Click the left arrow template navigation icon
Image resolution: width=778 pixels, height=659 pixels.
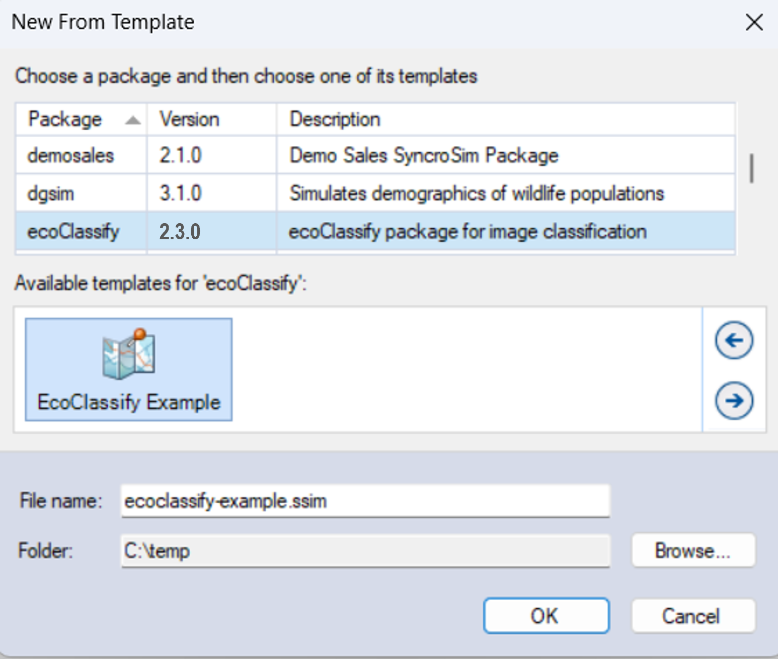[734, 340]
